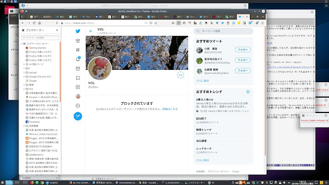Click さらに表示 under suggested users
This screenshot has width=329, height=185.
(203, 81)
